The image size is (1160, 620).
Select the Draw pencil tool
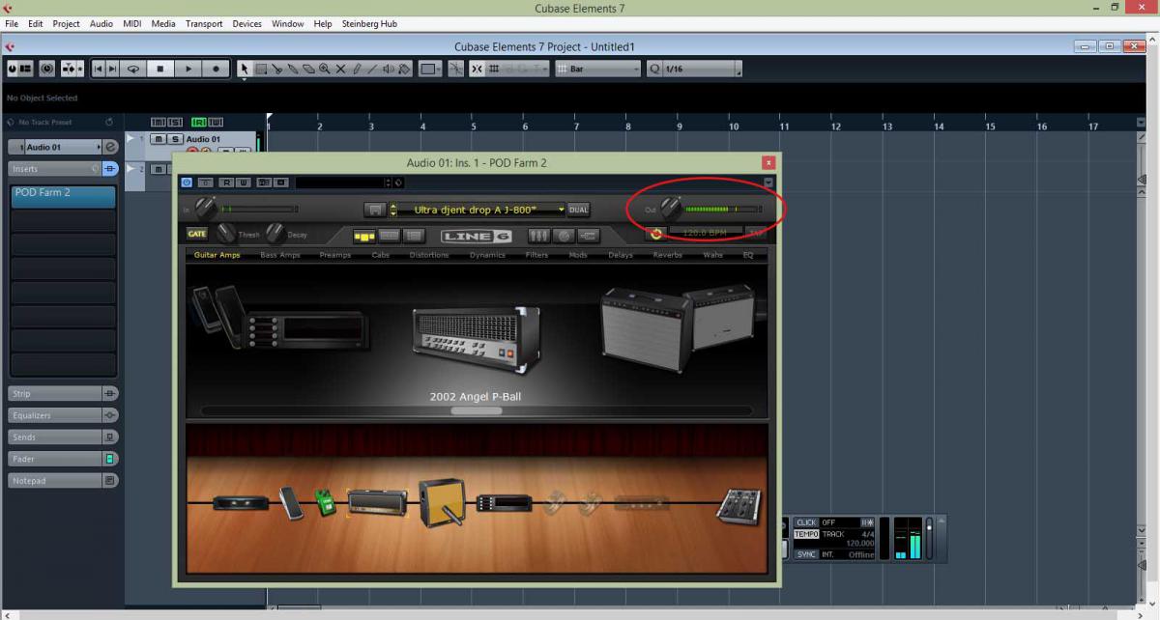(x=357, y=70)
